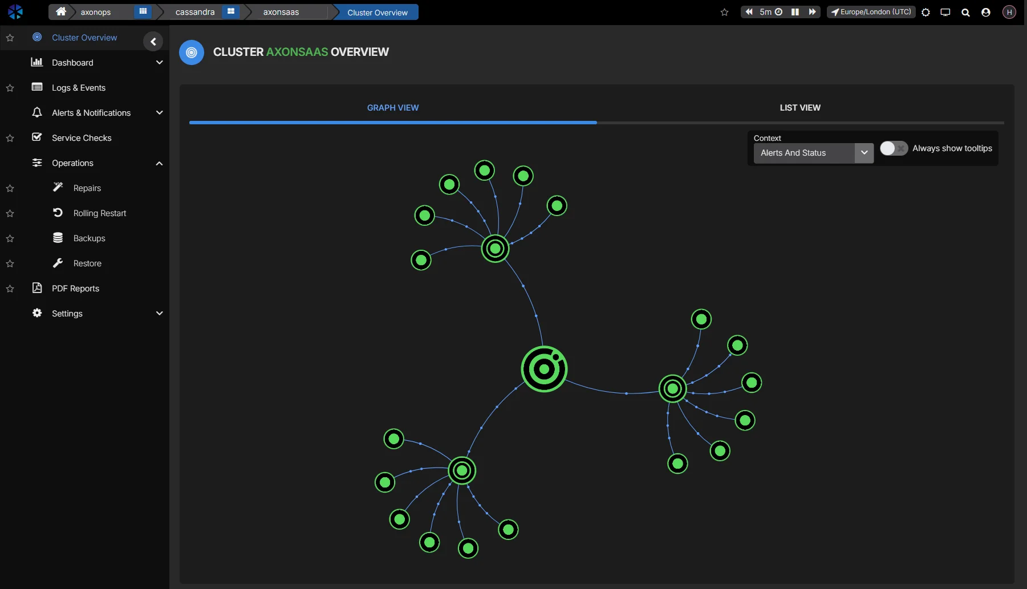The image size is (1027, 589).
Task: Open the Repairs operation
Action: click(87, 188)
